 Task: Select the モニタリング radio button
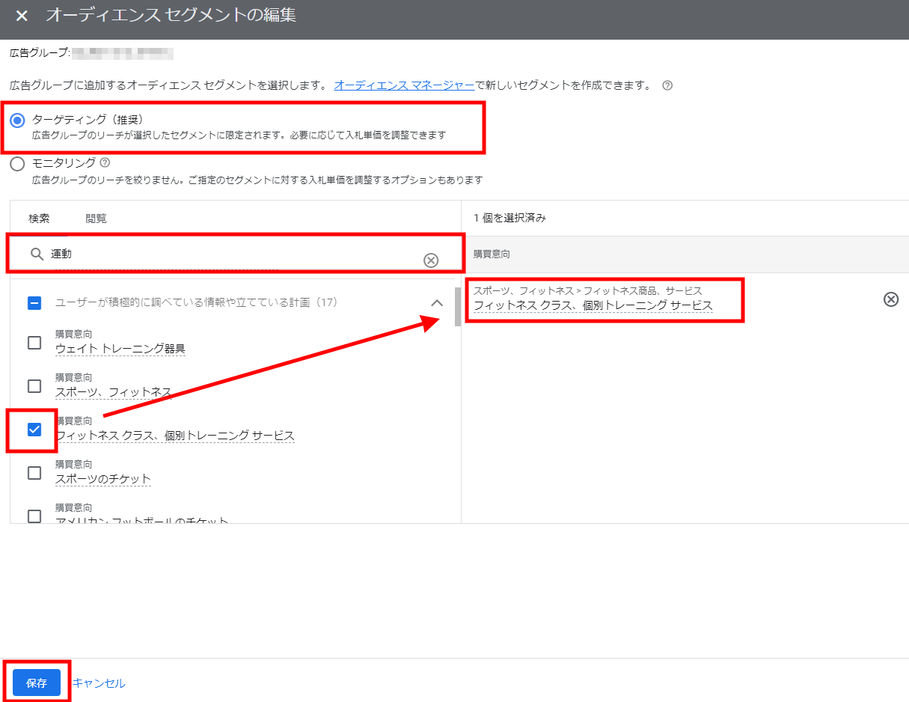[x=17, y=164]
